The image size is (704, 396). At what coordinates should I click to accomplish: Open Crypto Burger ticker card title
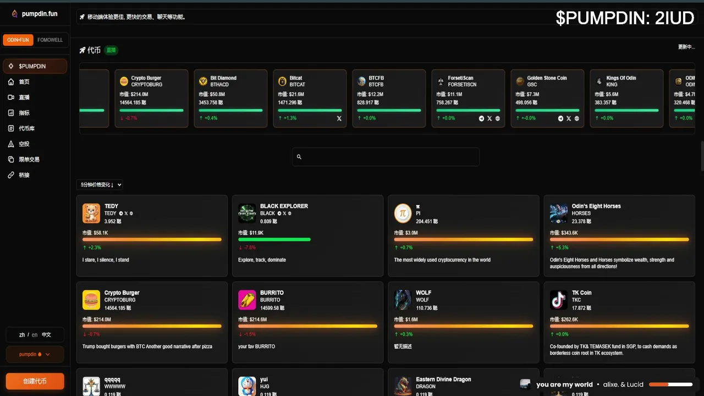pyautogui.click(x=146, y=78)
